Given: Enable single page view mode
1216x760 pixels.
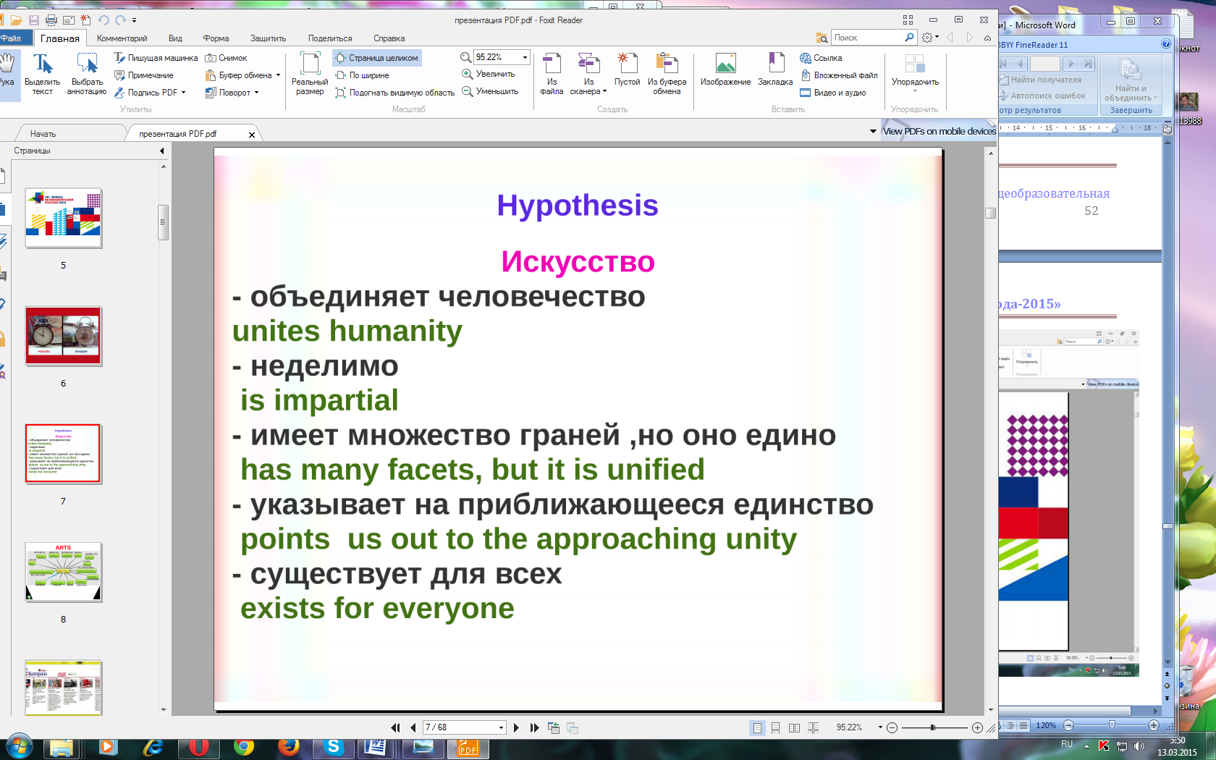Looking at the screenshot, I should [757, 727].
